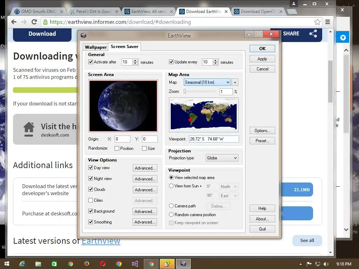Click the network tray icon
The width and height of the screenshot is (359, 269).
click(x=318, y=264)
